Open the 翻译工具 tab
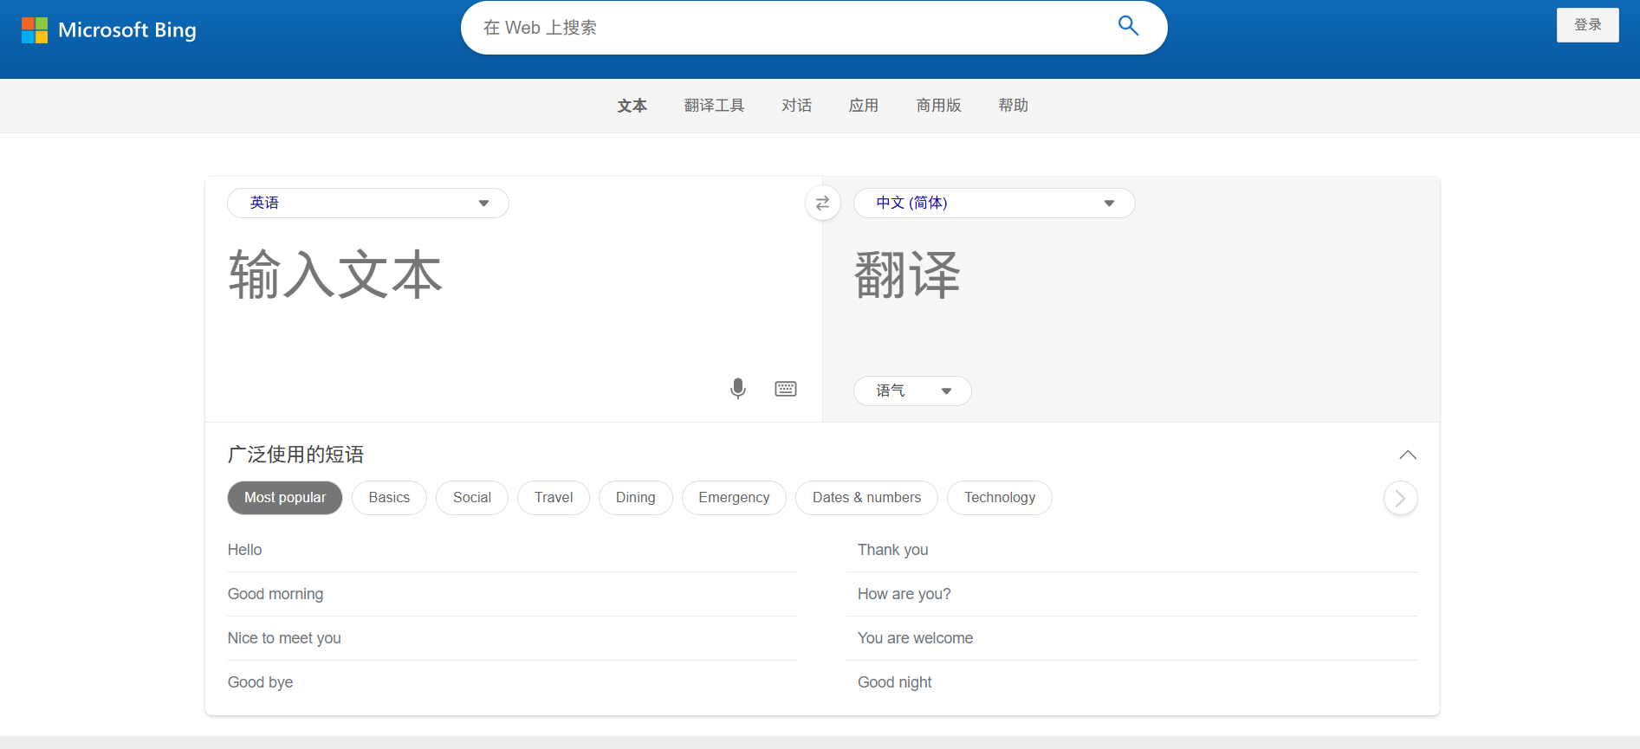1640x749 pixels. [714, 106]
